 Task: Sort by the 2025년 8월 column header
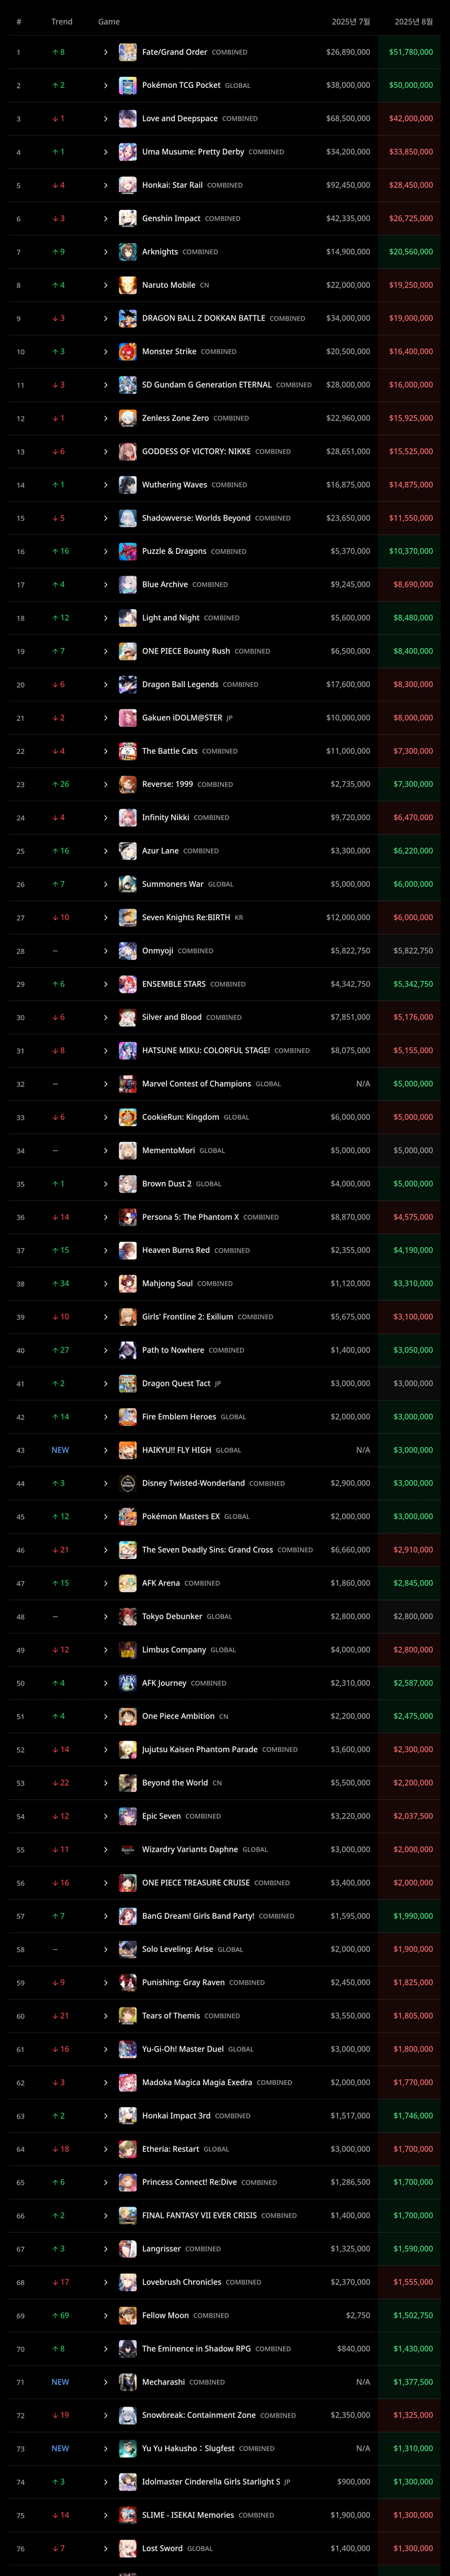click(x=413, y=21)
